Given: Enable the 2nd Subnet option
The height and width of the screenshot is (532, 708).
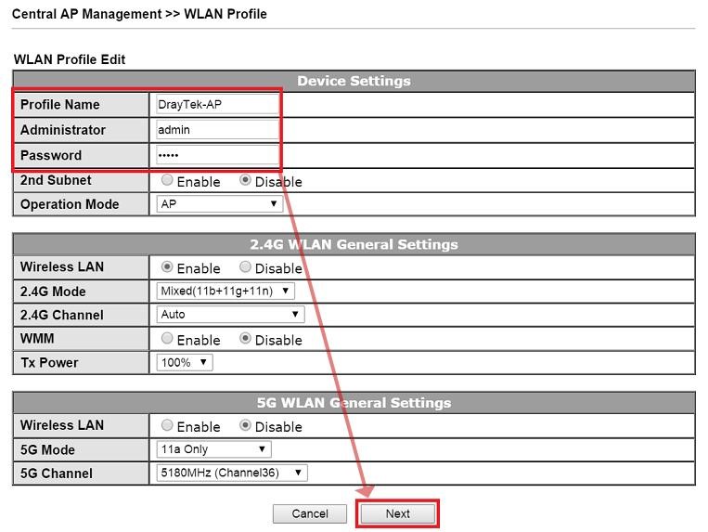Looking at the screenshot, I should click(168, 181).
